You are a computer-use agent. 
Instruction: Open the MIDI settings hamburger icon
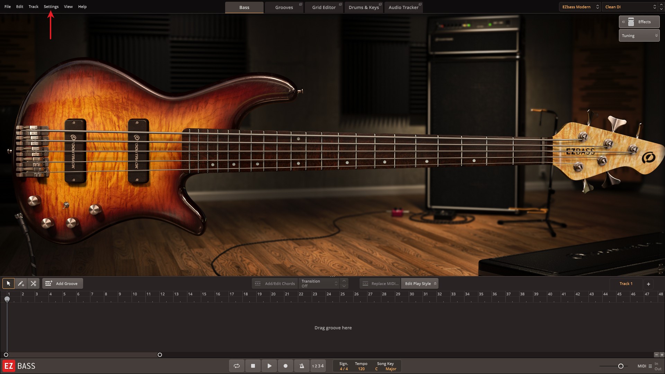(650, 366)
